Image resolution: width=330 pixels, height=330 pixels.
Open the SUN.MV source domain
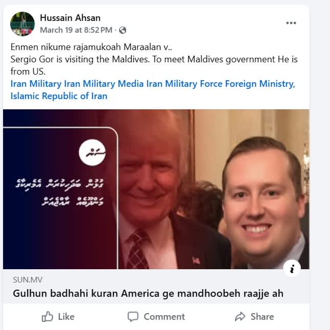coord(28,280)
